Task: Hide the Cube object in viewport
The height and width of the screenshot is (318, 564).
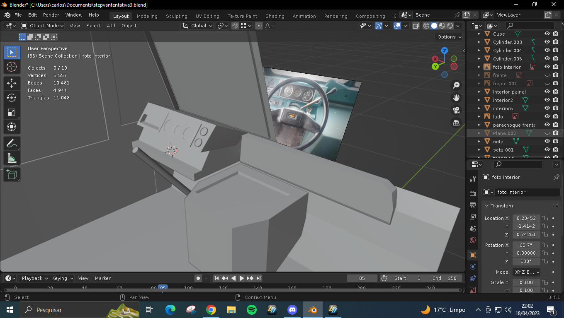Action: coord(547,34)
